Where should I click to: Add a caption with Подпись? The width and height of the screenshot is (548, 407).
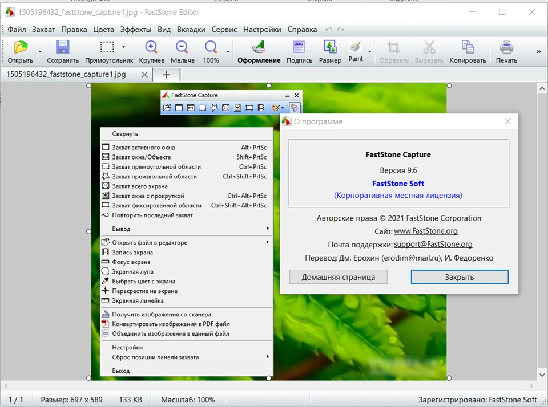click(x=299, y=47)
